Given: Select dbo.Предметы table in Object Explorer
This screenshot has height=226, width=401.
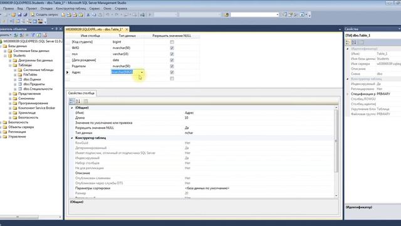Looking at the screenshot, I should click(x=34, y=84).
